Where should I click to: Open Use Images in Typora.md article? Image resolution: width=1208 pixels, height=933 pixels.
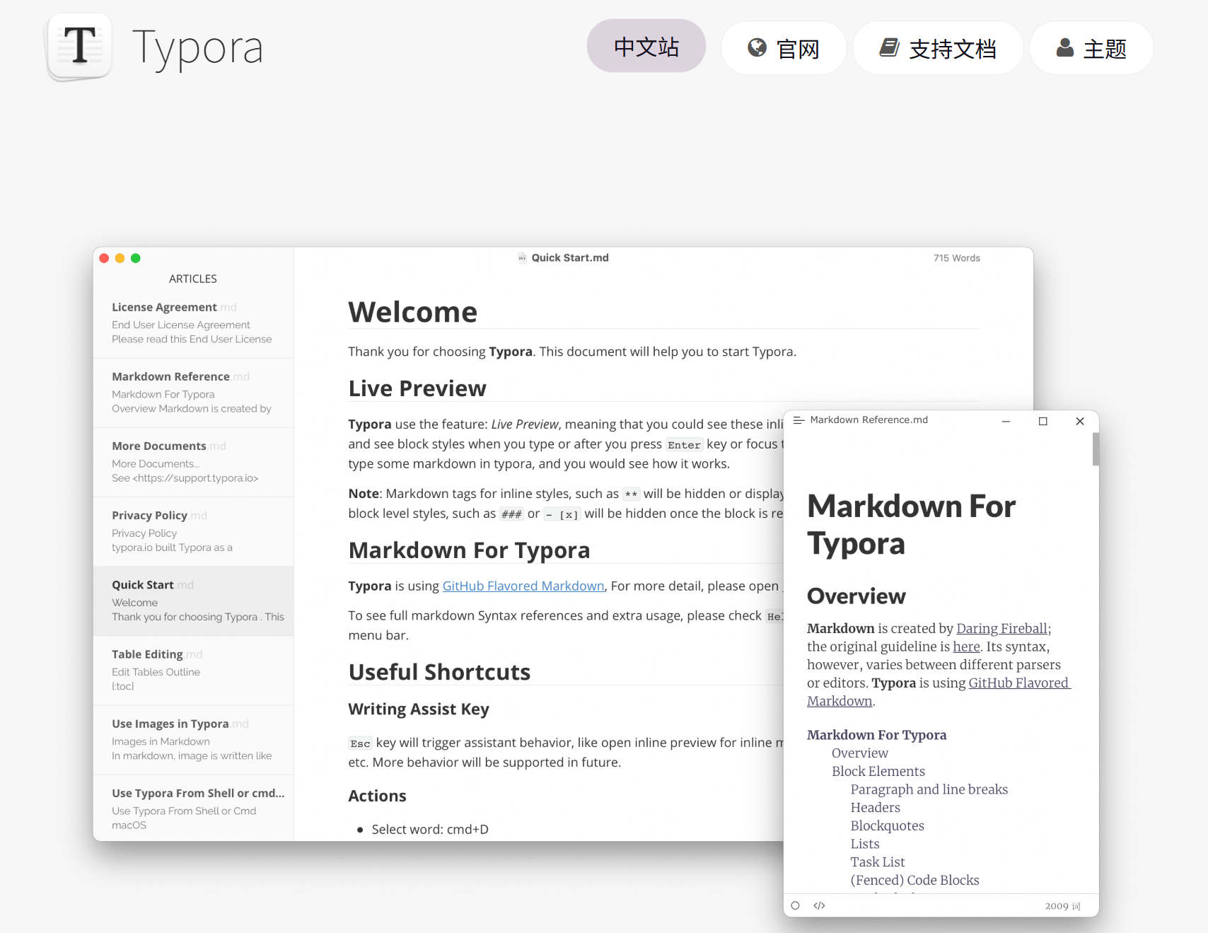pos(193,740)
